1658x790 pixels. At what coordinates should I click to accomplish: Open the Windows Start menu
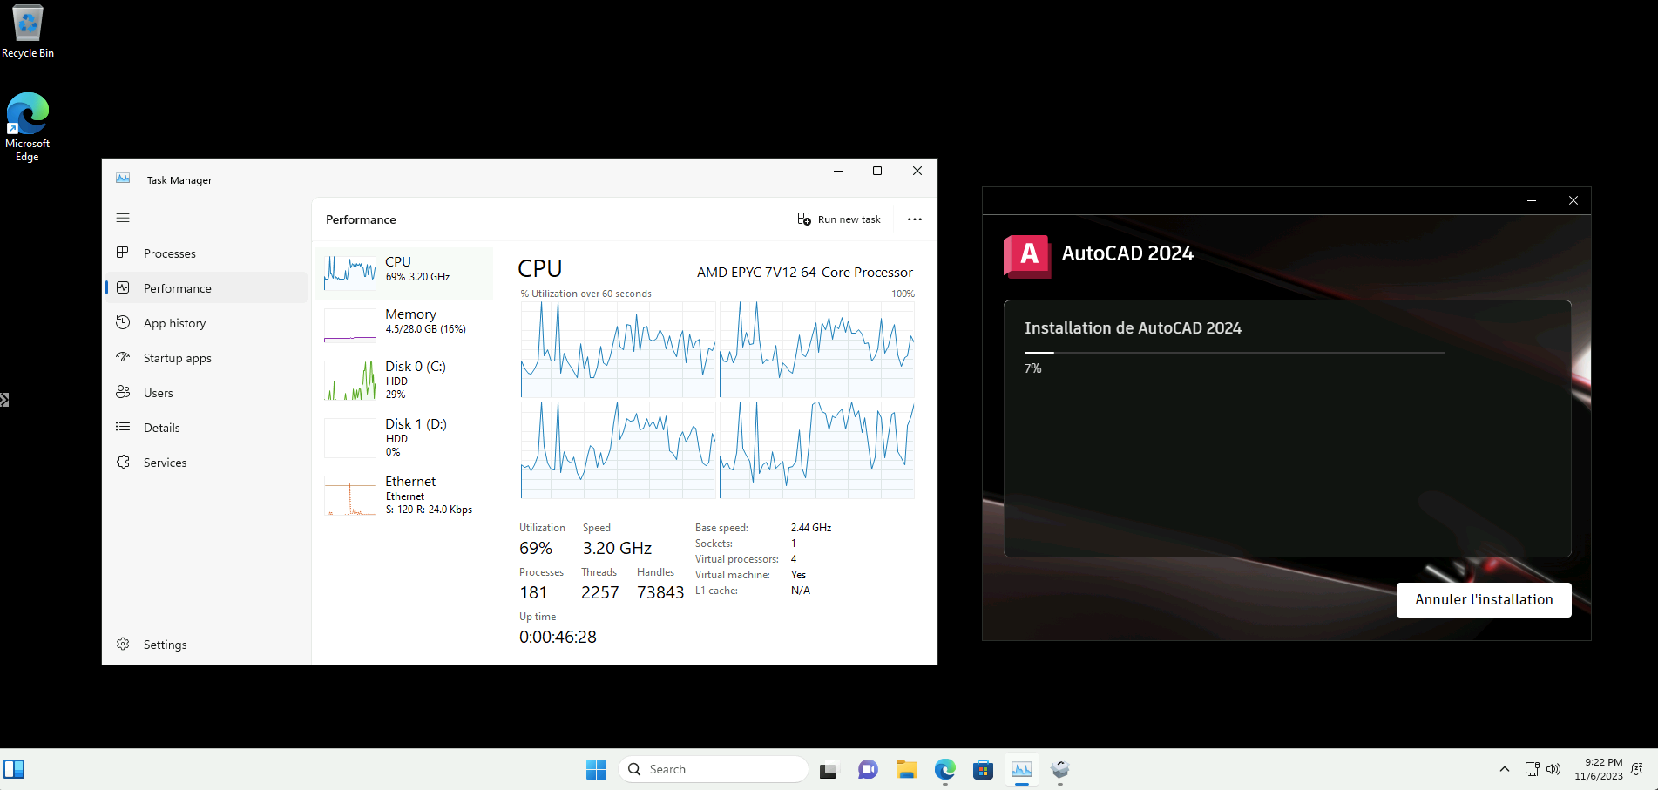point(596,769)
